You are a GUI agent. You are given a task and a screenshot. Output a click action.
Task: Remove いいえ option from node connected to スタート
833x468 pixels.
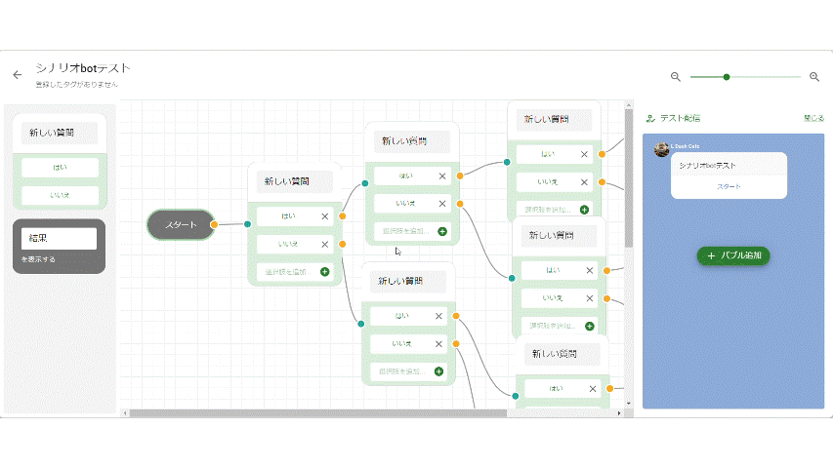point(325,244)
